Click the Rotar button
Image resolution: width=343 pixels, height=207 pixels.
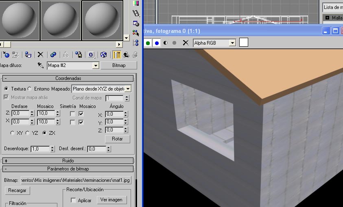pos(118,139)
